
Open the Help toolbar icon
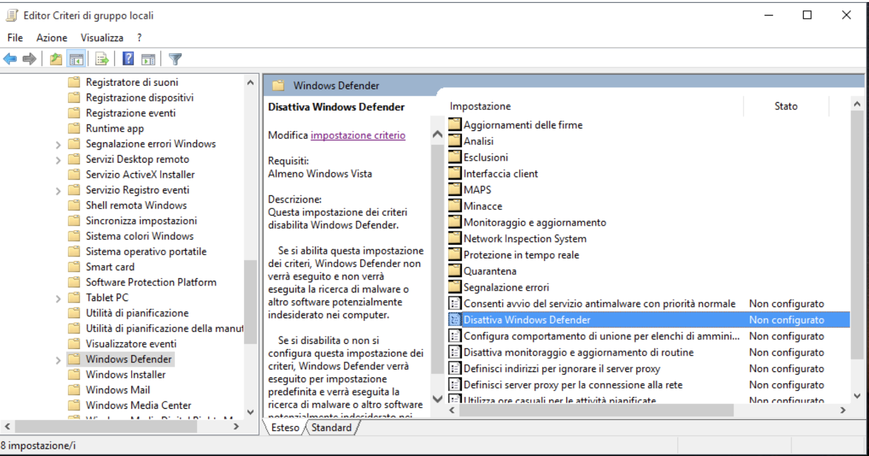[128, 59]
